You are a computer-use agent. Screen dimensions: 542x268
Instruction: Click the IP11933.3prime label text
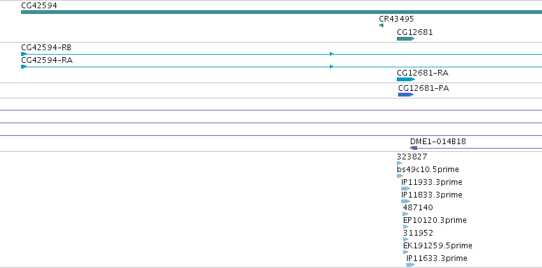pyautogui.click(x=431, y=182)
